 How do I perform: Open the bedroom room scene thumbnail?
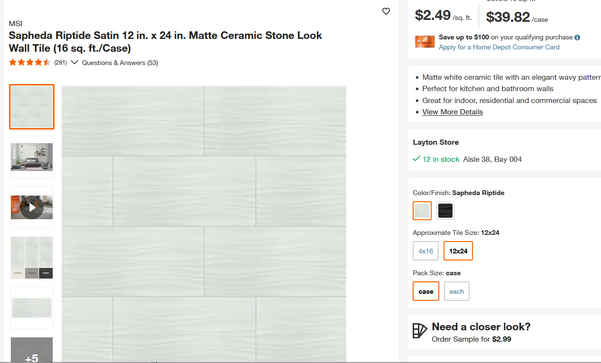click(32, 157)
